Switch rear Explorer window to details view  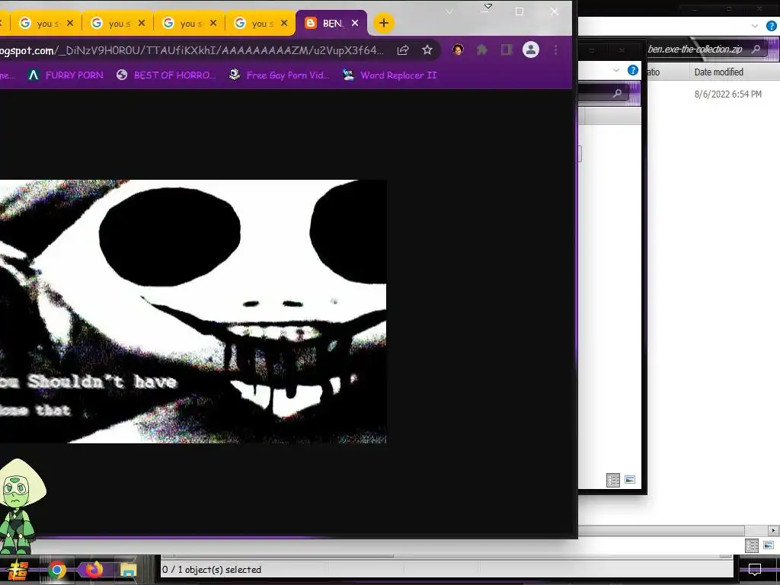[x=752, y=545]
